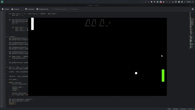195x110 pixels.
Task: Click the 'while (running)' line of code
Action: point(16,82)
